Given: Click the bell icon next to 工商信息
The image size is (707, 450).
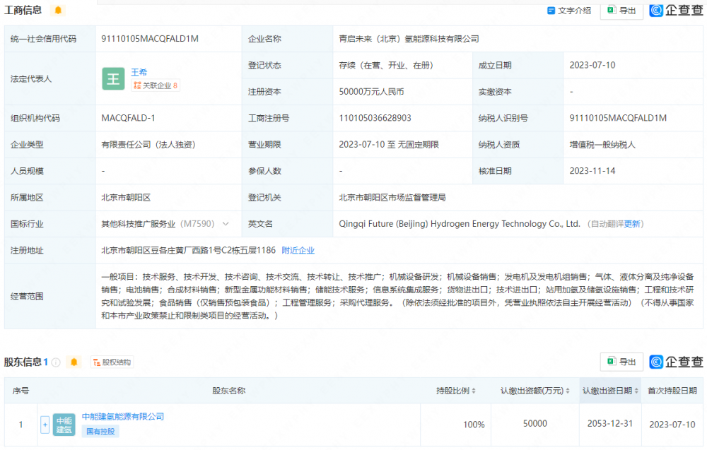Looking at the screenshot, I should (57, 11).
